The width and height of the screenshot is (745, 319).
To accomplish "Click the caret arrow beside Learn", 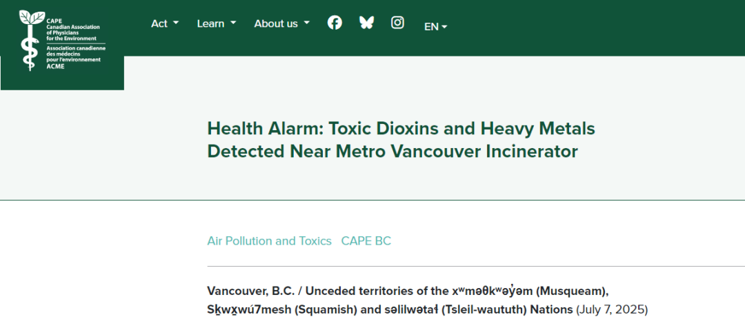I will pyautogui.click(x=233, y=23).
